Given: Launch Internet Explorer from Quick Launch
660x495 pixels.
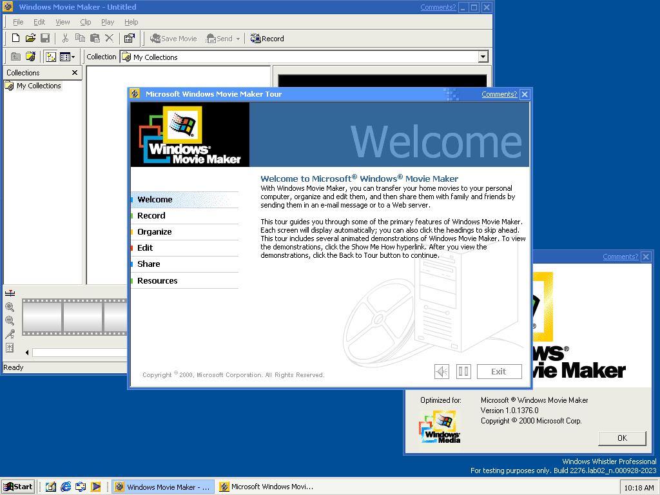Looking at the screenshot, I should click(66, 487).
